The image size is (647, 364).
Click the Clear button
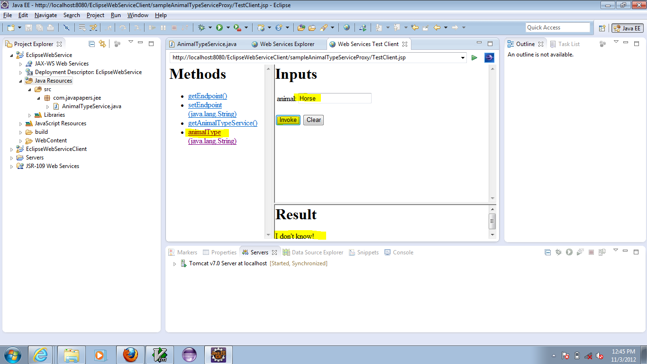point(314,120)
